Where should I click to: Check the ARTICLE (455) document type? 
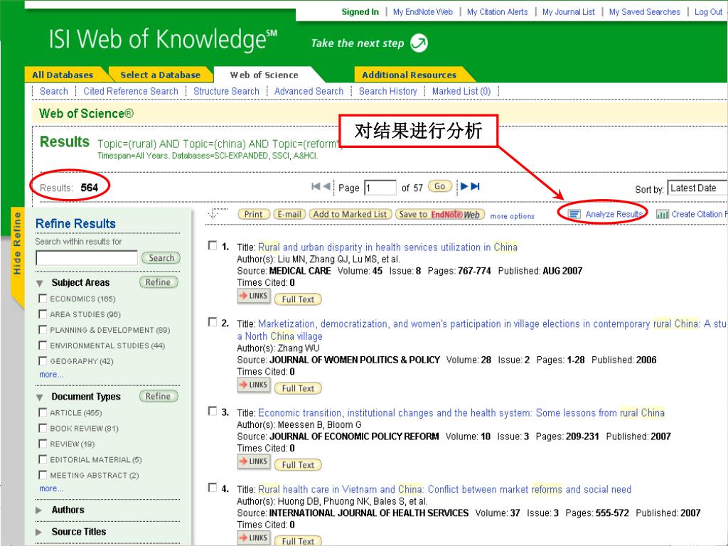click(x=43, y=412)
